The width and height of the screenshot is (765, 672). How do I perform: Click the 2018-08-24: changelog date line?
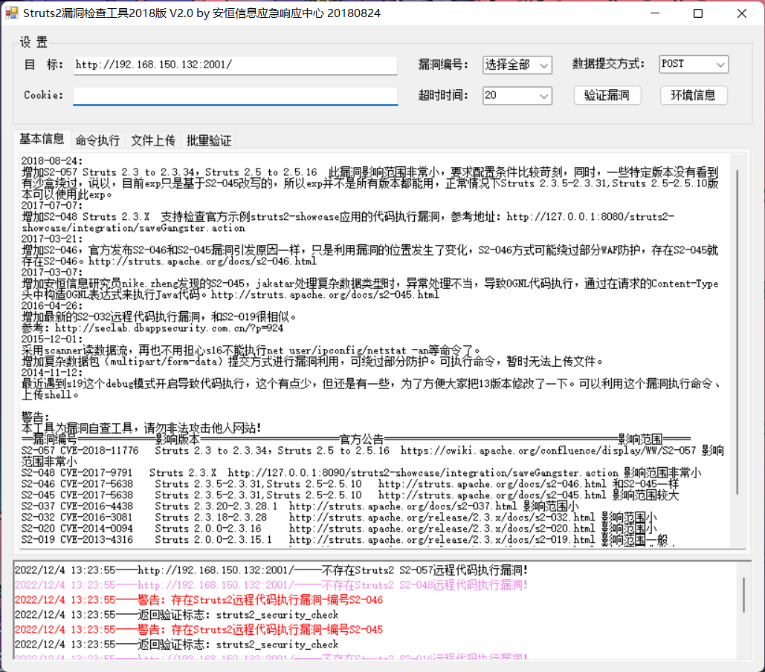click(x=52, y=161)
